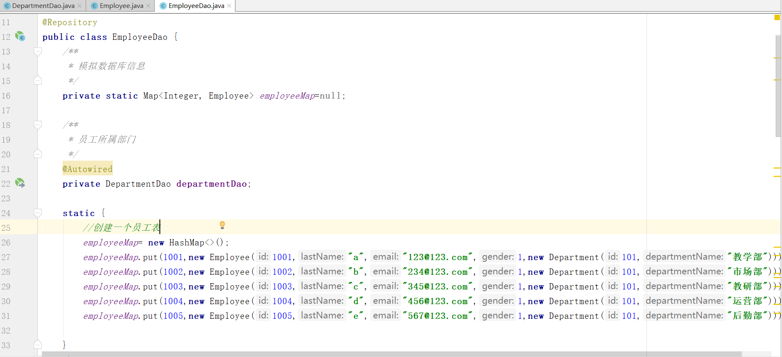This screenshot has height=357, width=782.
Task: Click the put key 1003 on line 29
Action: pos(173,287)
